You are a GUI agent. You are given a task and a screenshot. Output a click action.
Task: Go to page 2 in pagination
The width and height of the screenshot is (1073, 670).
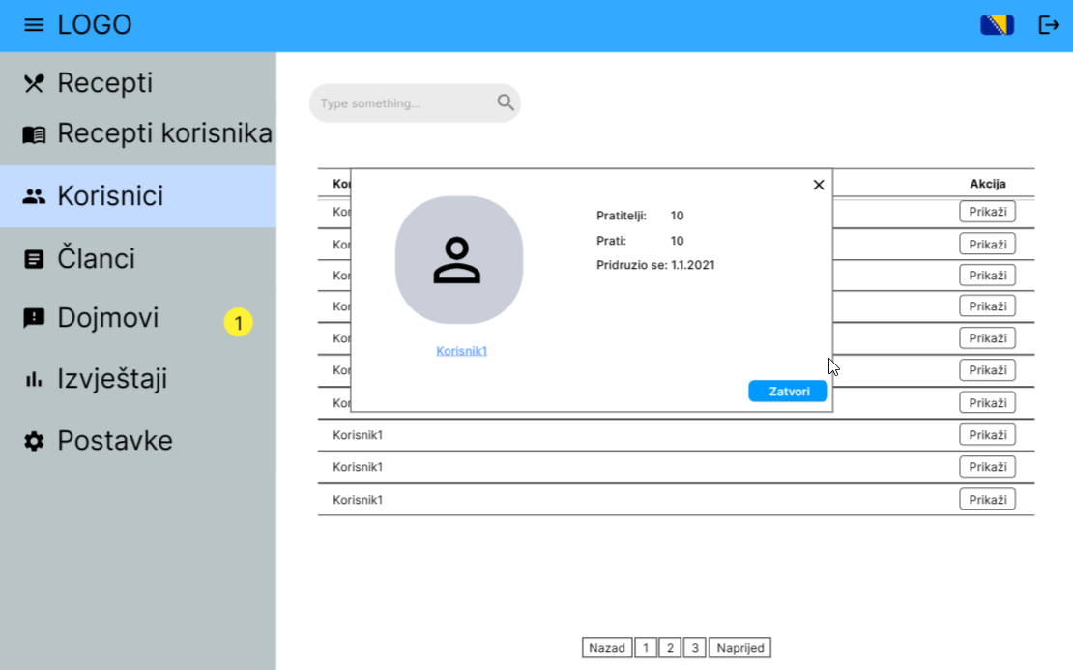pos(670,648)
